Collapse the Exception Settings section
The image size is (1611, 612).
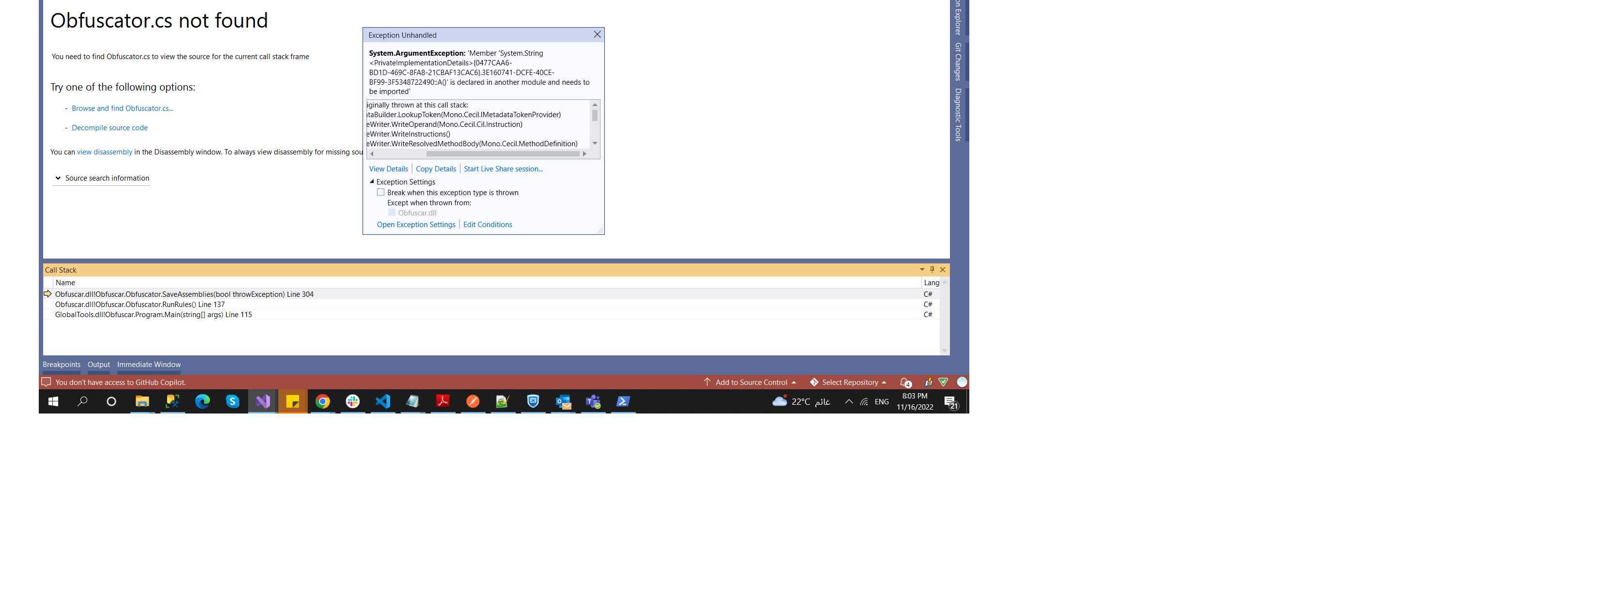click(x=372, y=182)
